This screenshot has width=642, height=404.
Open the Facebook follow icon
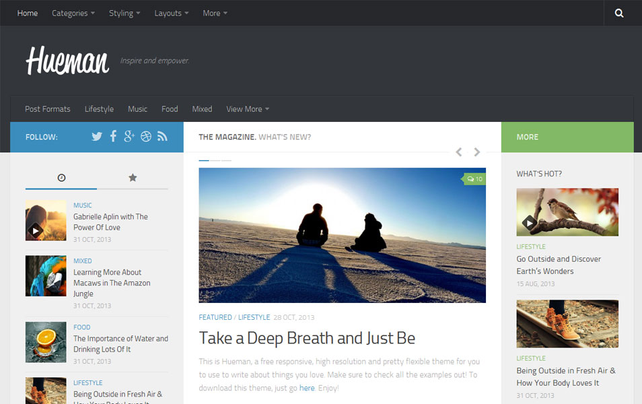114,136
